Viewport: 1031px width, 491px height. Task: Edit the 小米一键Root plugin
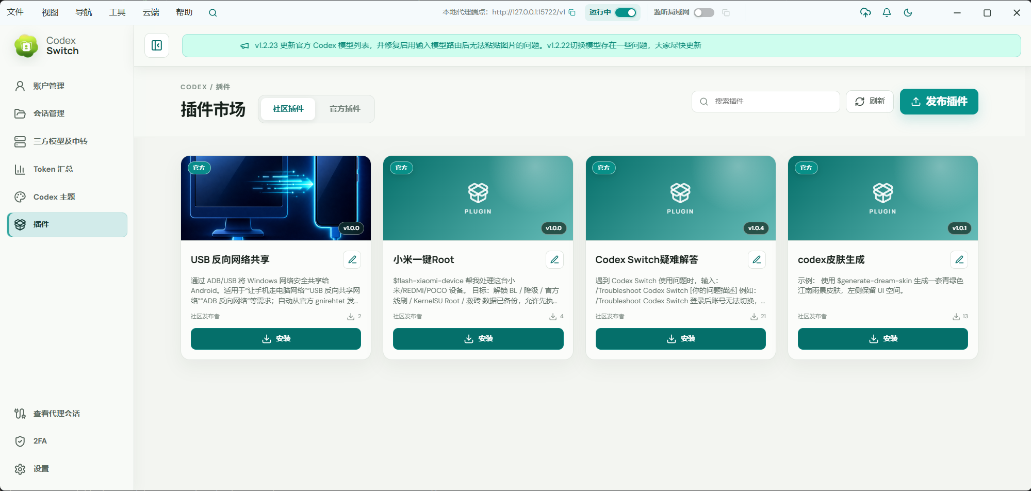554,259
